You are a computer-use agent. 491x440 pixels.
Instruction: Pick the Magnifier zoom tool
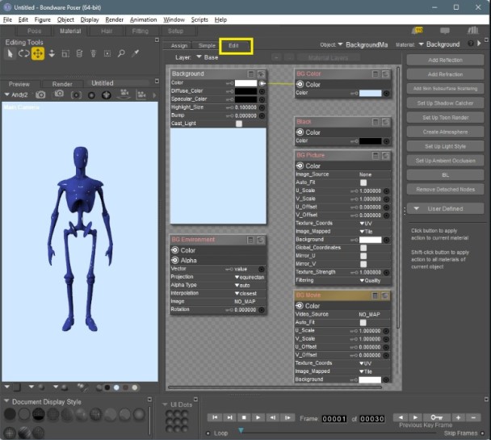[121, 53]
